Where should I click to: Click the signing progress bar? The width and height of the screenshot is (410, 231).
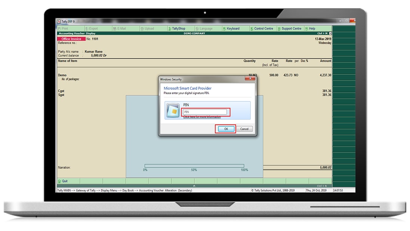pos(194,166)
